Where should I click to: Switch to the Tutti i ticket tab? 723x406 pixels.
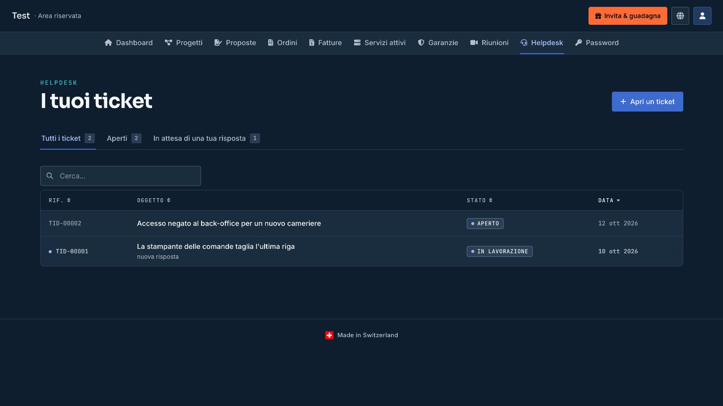68,138
